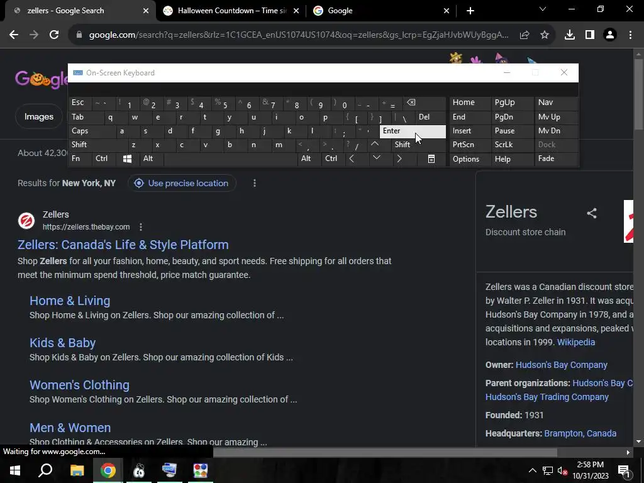Close the zellers Google Search tab

tap(146, 11)
